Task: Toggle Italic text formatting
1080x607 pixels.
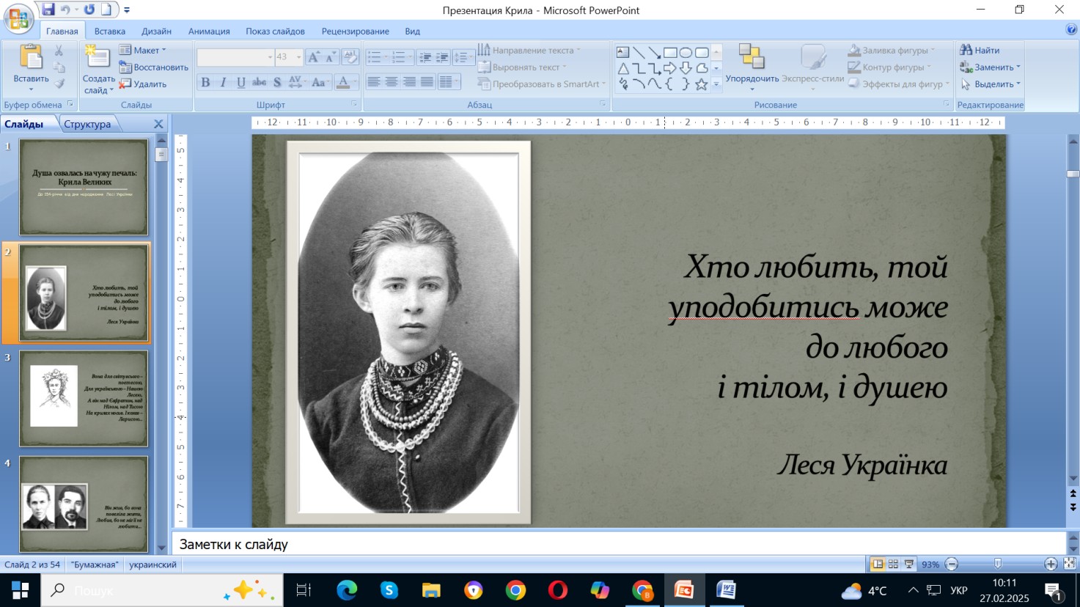Action: coord(223,82)
